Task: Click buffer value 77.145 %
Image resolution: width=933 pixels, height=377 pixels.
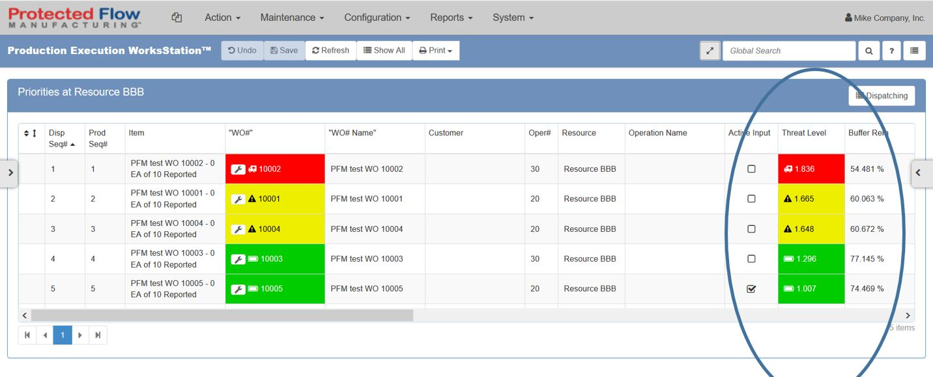Action: coord(867,259)
